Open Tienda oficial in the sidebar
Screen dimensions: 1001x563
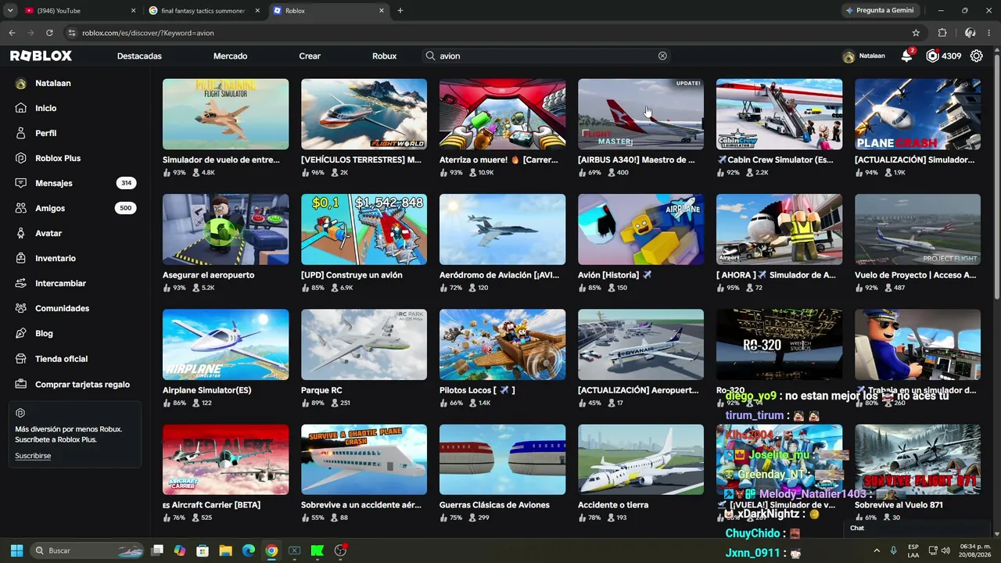click(61, 359)
